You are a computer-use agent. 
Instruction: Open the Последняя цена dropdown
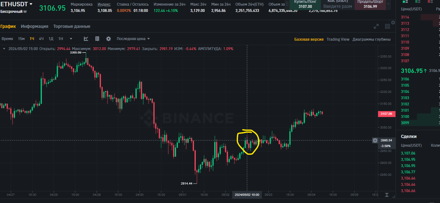point(133,39)
